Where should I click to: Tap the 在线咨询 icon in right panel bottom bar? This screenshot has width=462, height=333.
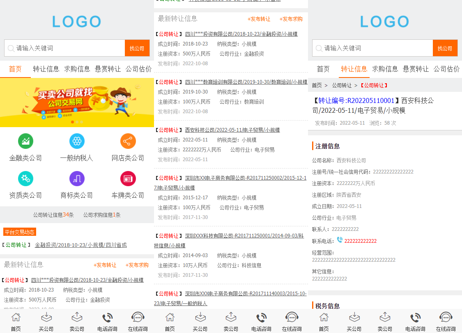pos(446,317)
